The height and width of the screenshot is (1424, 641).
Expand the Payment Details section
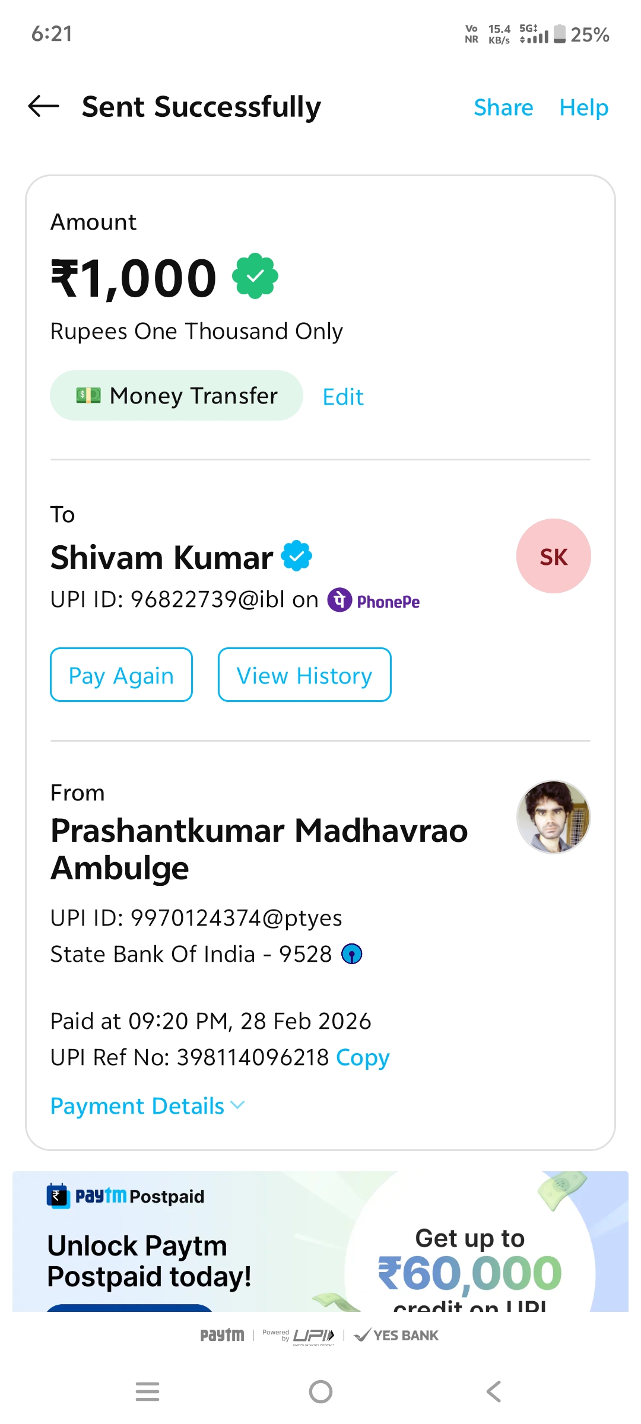147,1106
